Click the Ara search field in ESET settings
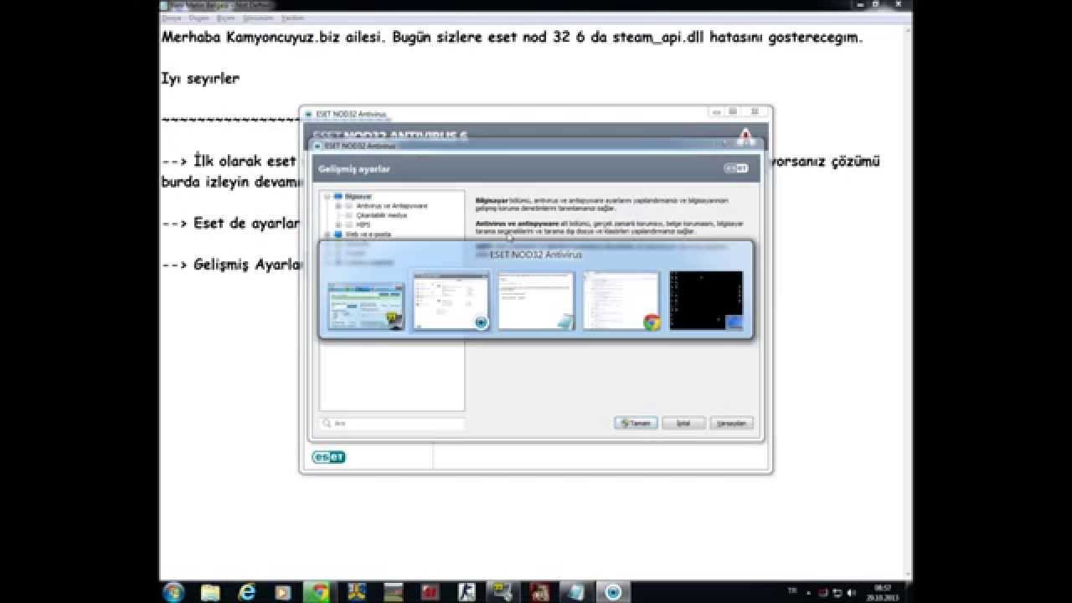 point(392,424)
